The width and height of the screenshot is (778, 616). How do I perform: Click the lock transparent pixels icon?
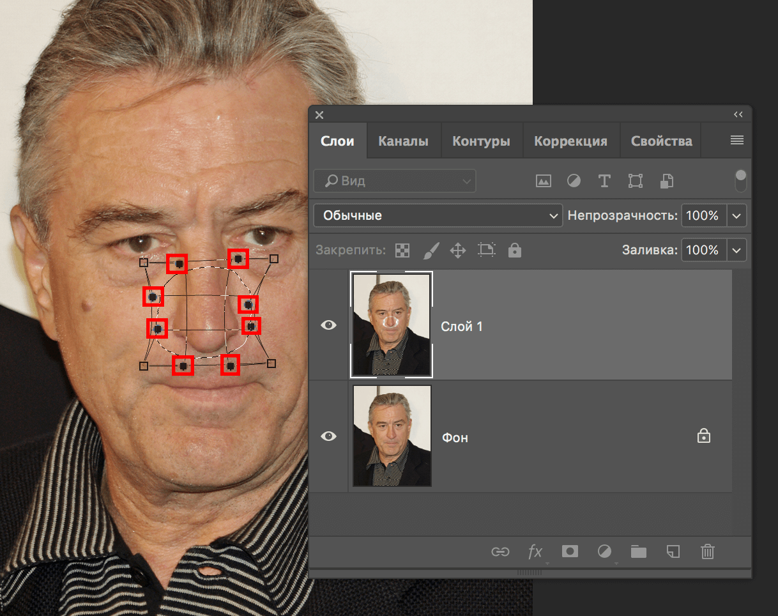[x=402, y=250]
